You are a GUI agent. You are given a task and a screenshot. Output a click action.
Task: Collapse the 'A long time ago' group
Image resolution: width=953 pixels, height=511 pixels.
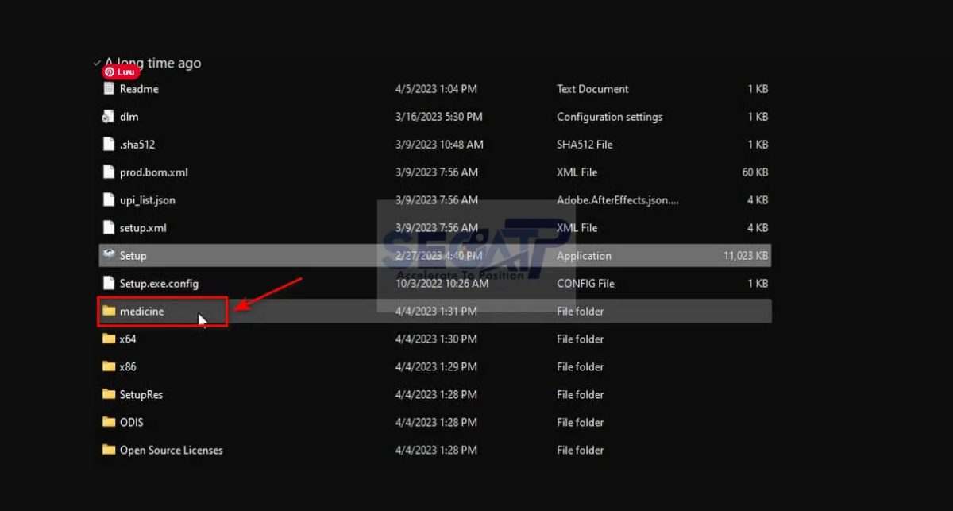coord(97,63)
